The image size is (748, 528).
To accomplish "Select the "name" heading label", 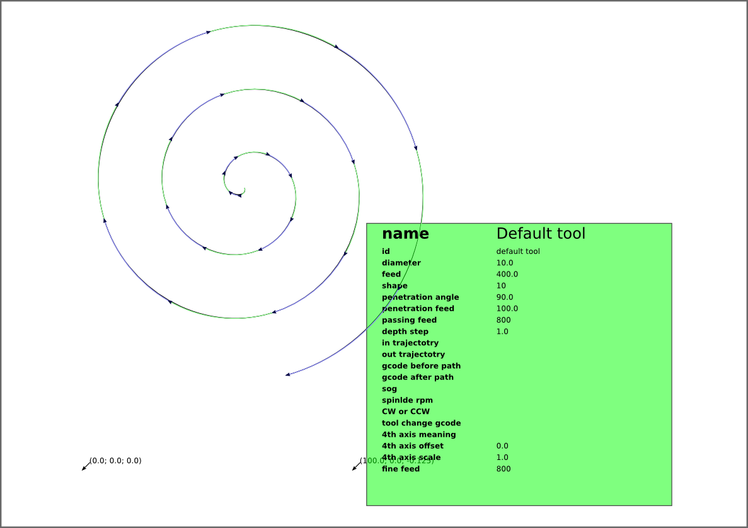I will pos(405,234).
